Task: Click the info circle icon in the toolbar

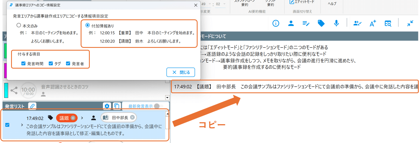Action: [276, 24]
